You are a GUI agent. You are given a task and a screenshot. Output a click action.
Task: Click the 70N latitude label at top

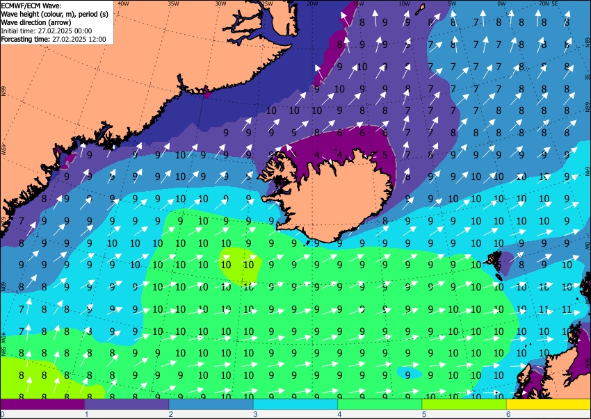pyautogui.click(x=544, y=3)
